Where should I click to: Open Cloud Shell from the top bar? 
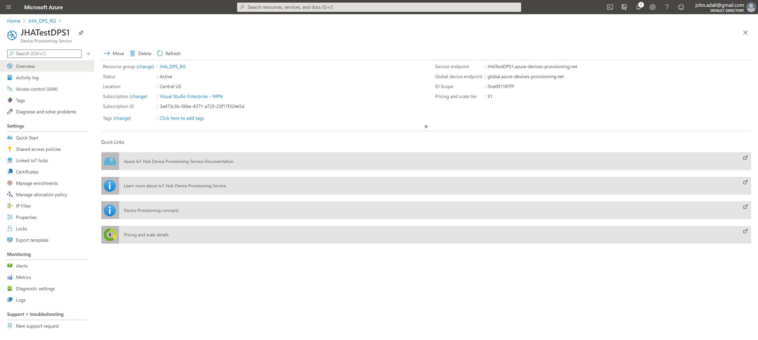click(610, 7)
